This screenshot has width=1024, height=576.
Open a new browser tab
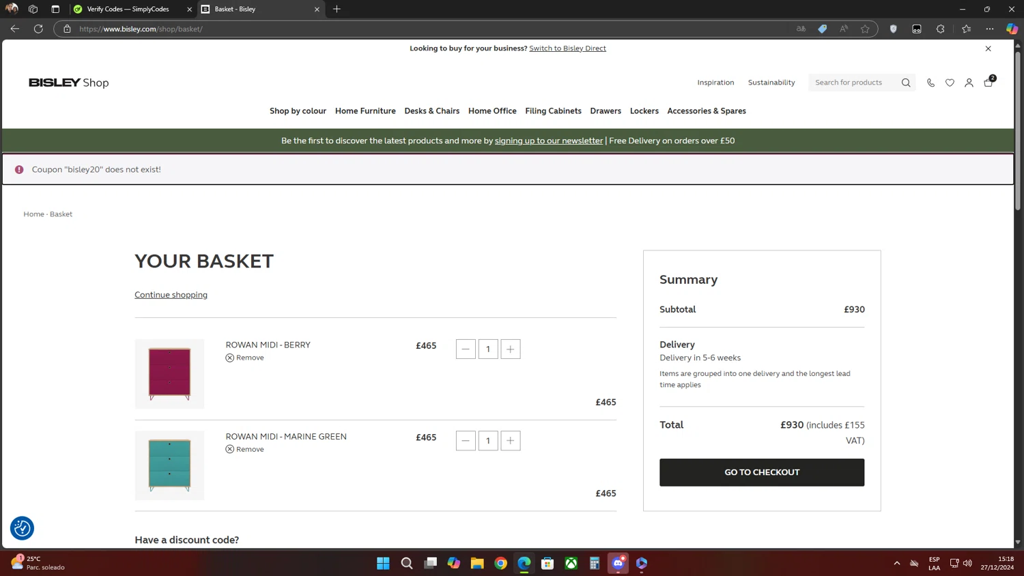click(337, 9)
